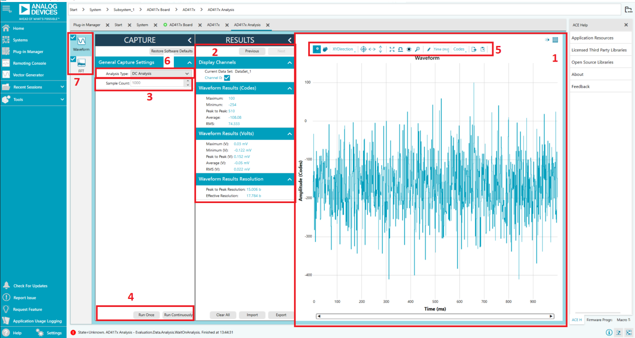Viewport: 635px width, 338px height.
Task: Click the chart horizontal scrollbar track
Action: coord(435,316)
